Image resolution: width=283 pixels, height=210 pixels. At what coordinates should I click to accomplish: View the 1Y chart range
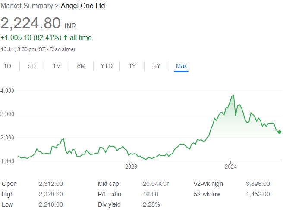point(132,66)
